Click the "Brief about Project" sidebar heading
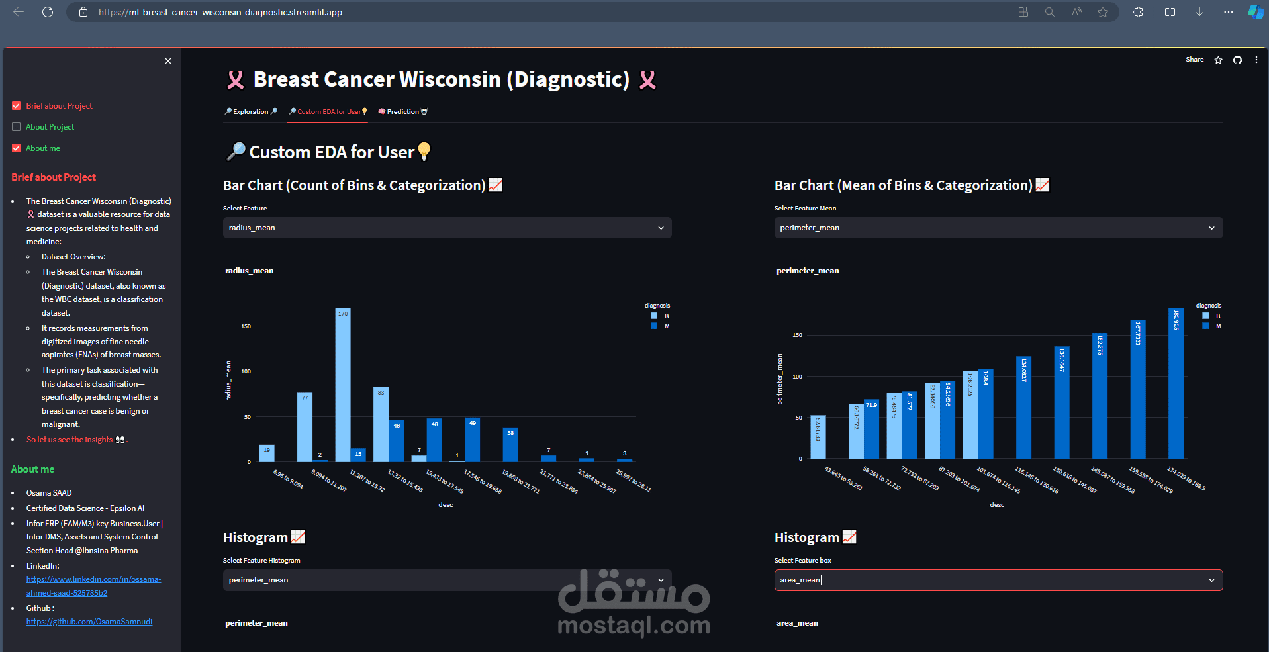The width and height of the screenshot is (1269, 652). [54, 177]
